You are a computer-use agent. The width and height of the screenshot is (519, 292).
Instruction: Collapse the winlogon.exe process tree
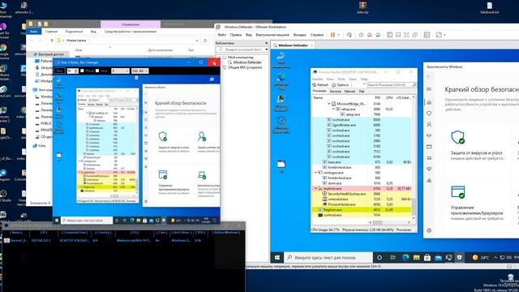pyautogui.click(x=315, y=173)
